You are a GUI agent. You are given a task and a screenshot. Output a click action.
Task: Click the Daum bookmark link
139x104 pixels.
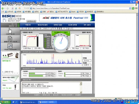point(72,12)
